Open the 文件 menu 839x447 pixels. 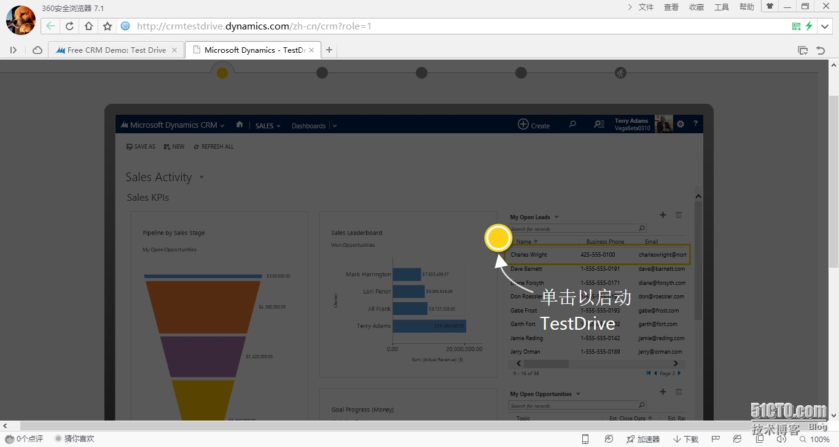coord(646,7)
